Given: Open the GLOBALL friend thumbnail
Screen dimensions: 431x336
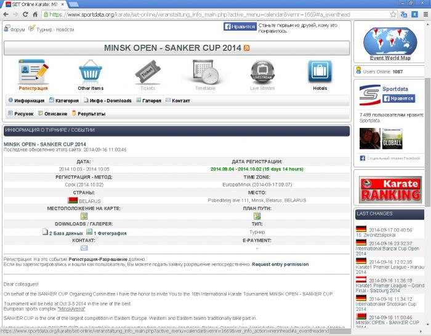Looking at the screenshot, I should pyautogui.click(x=392, y=138).
